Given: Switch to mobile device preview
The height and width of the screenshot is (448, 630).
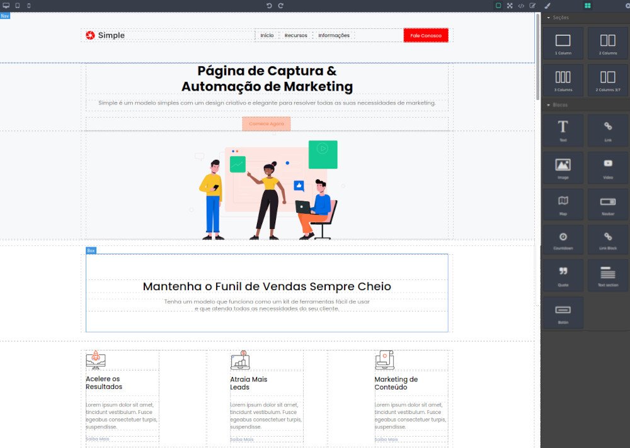Looking at the screenshot, I should pos(28,6).
